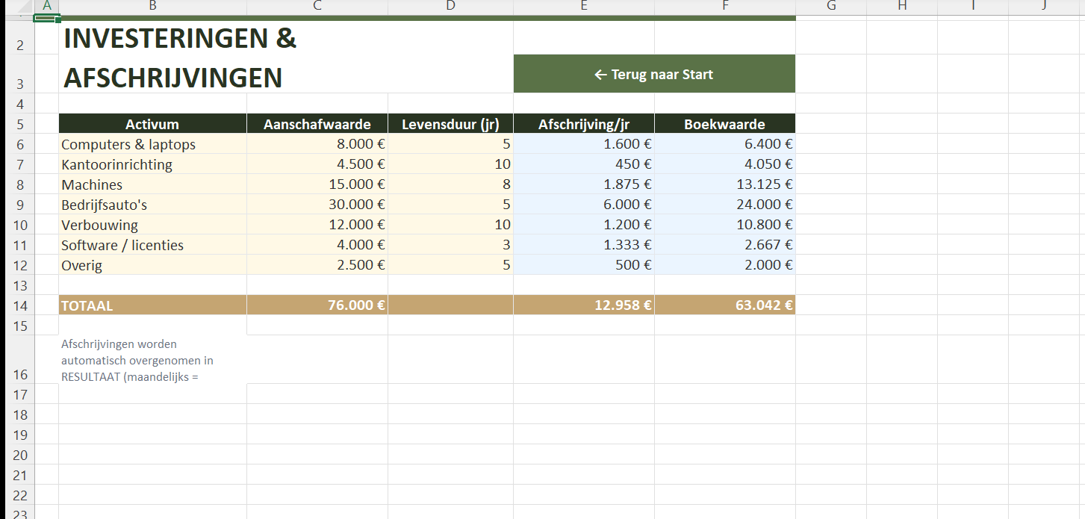Select Software / licenties lifespan cell
Viewport: 1085px width, 519px height.
tap(450, 245)
